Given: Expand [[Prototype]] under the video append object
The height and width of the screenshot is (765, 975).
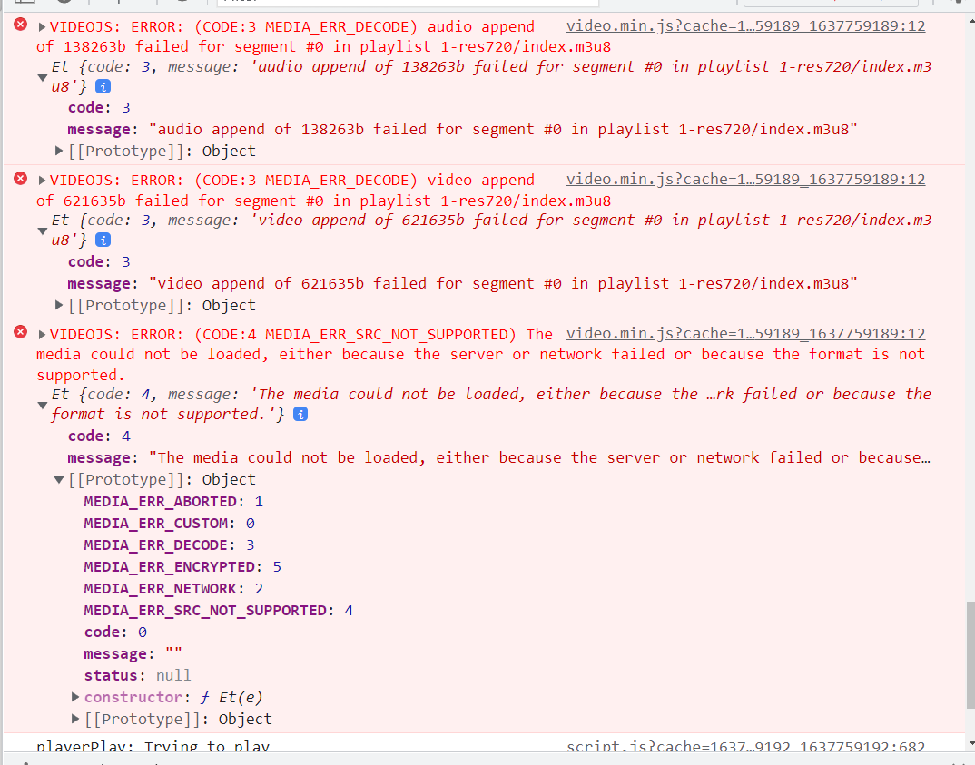Looking at the screenshot, I should tap(59, 305).
